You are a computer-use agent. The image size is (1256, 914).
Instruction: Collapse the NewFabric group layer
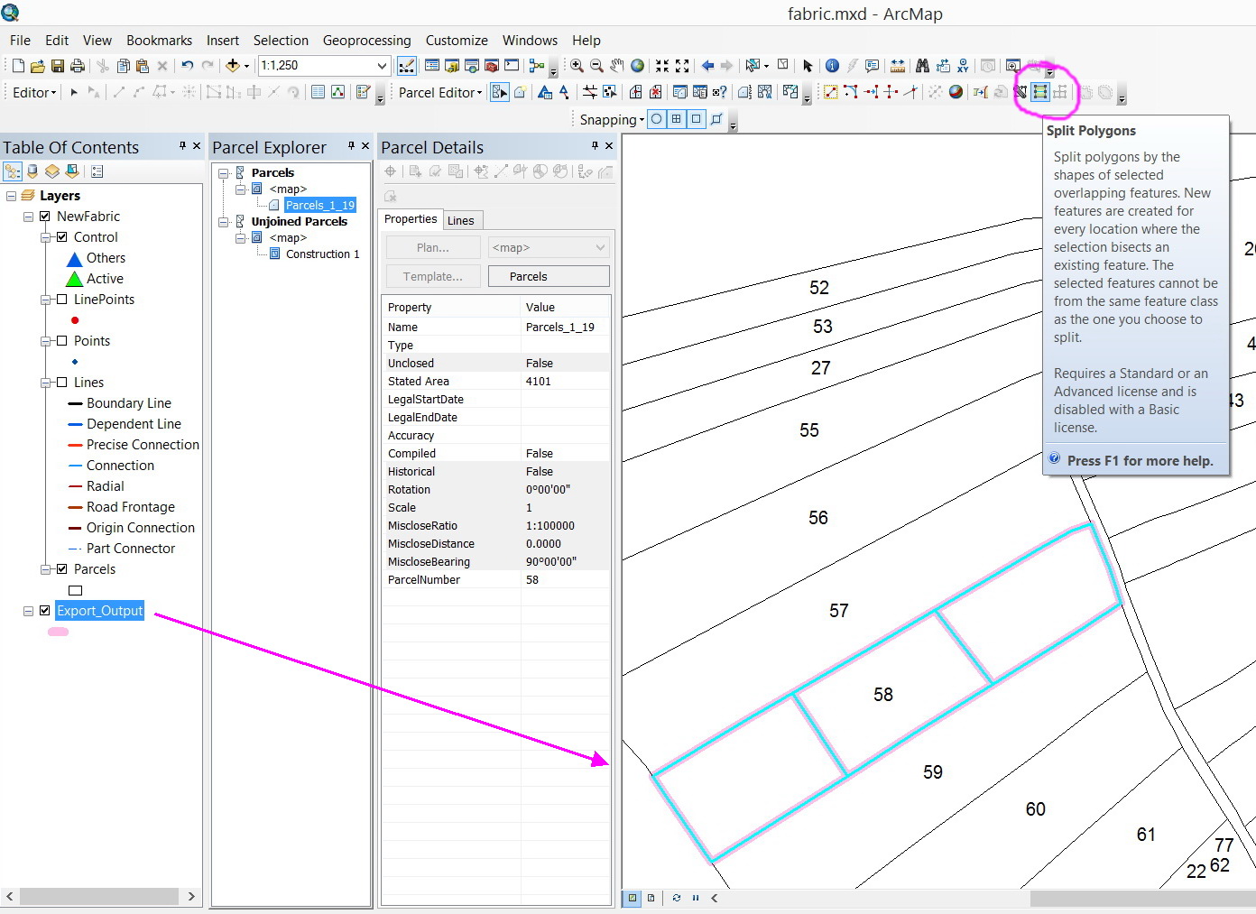point(28,217)
